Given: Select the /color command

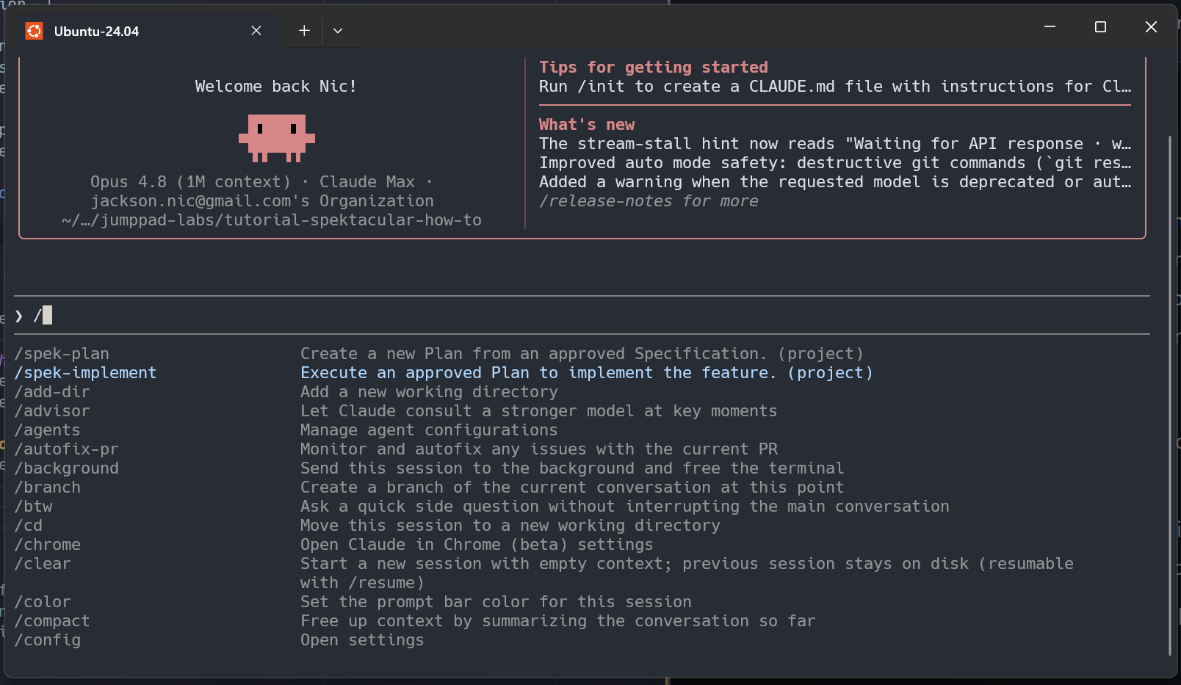Looking at the screenshot, I should [43, 602].
